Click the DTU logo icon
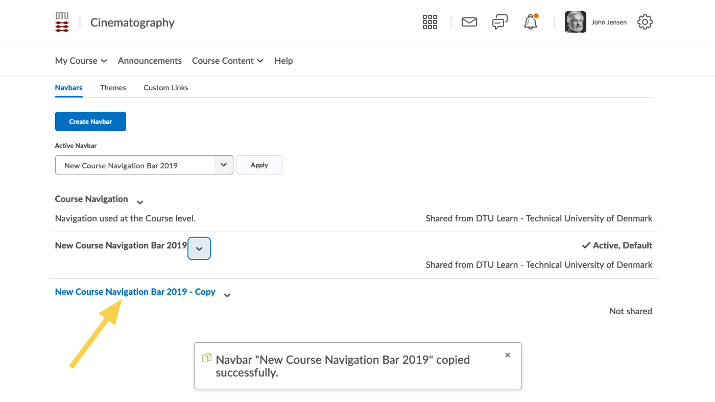715x402 pixels. pyautogui.click(x=62, y=22)
